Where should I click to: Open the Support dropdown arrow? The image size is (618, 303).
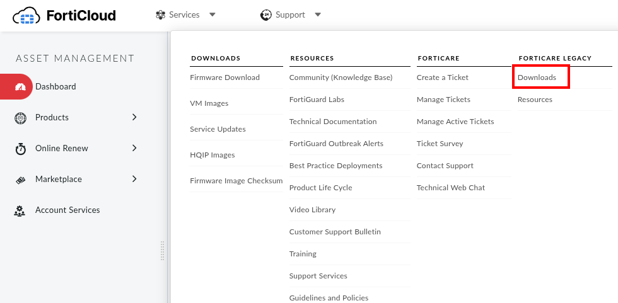click(318, 14)
